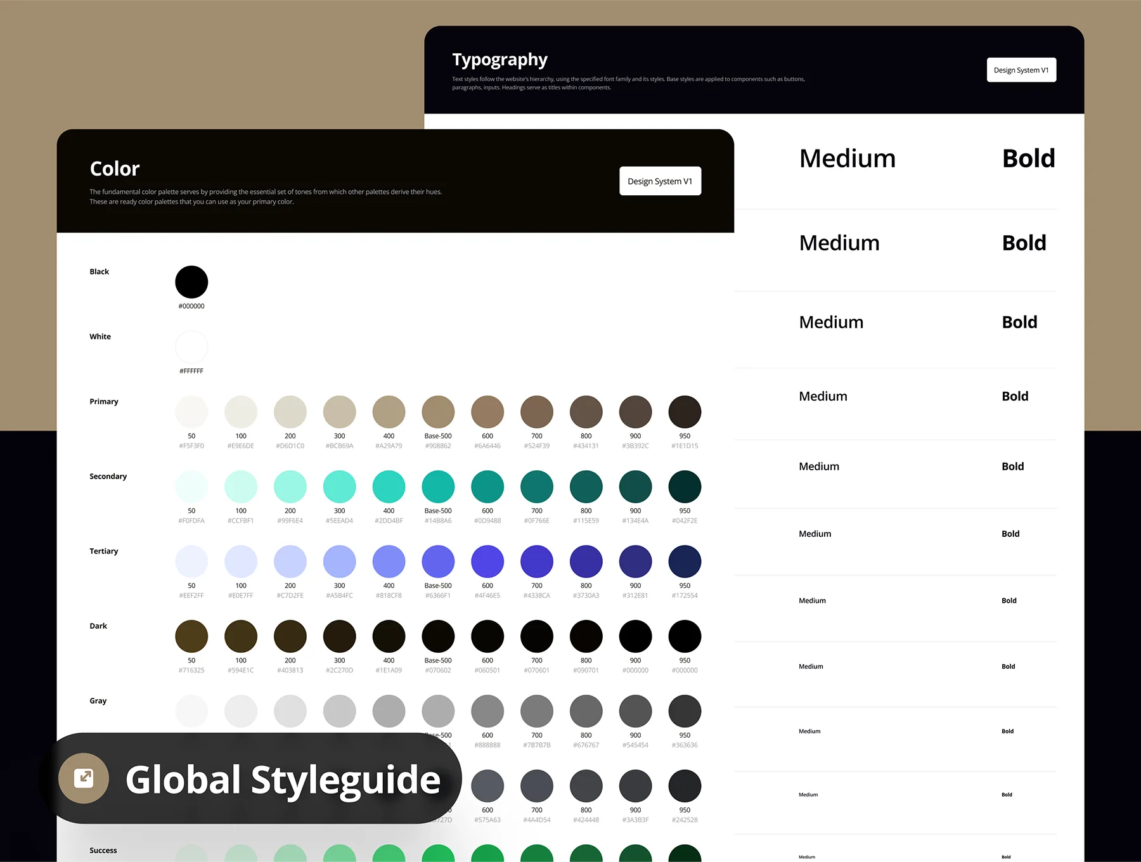The height and width of the screenshot is (862, 1141).
Task: Pick Dark 400 swatch #1E1A09
Action: pos(389,636)
